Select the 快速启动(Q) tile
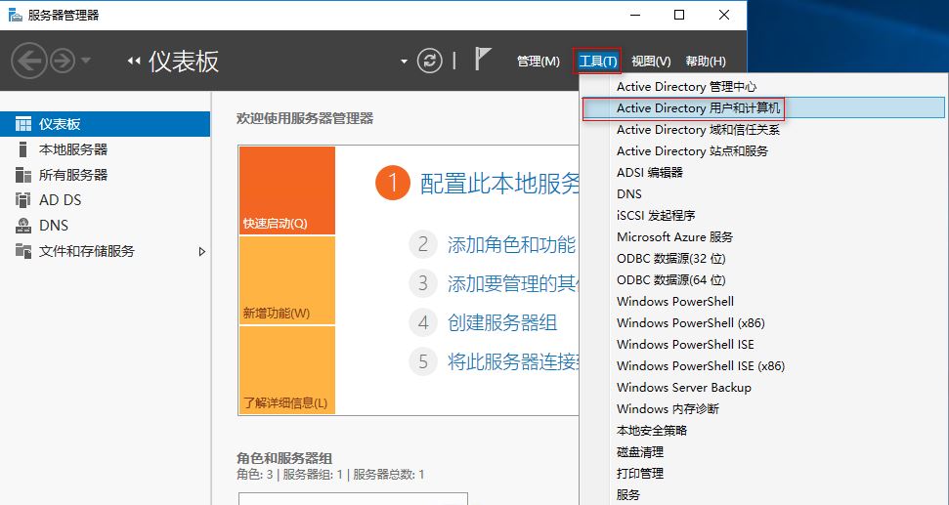 click(286, 190)
